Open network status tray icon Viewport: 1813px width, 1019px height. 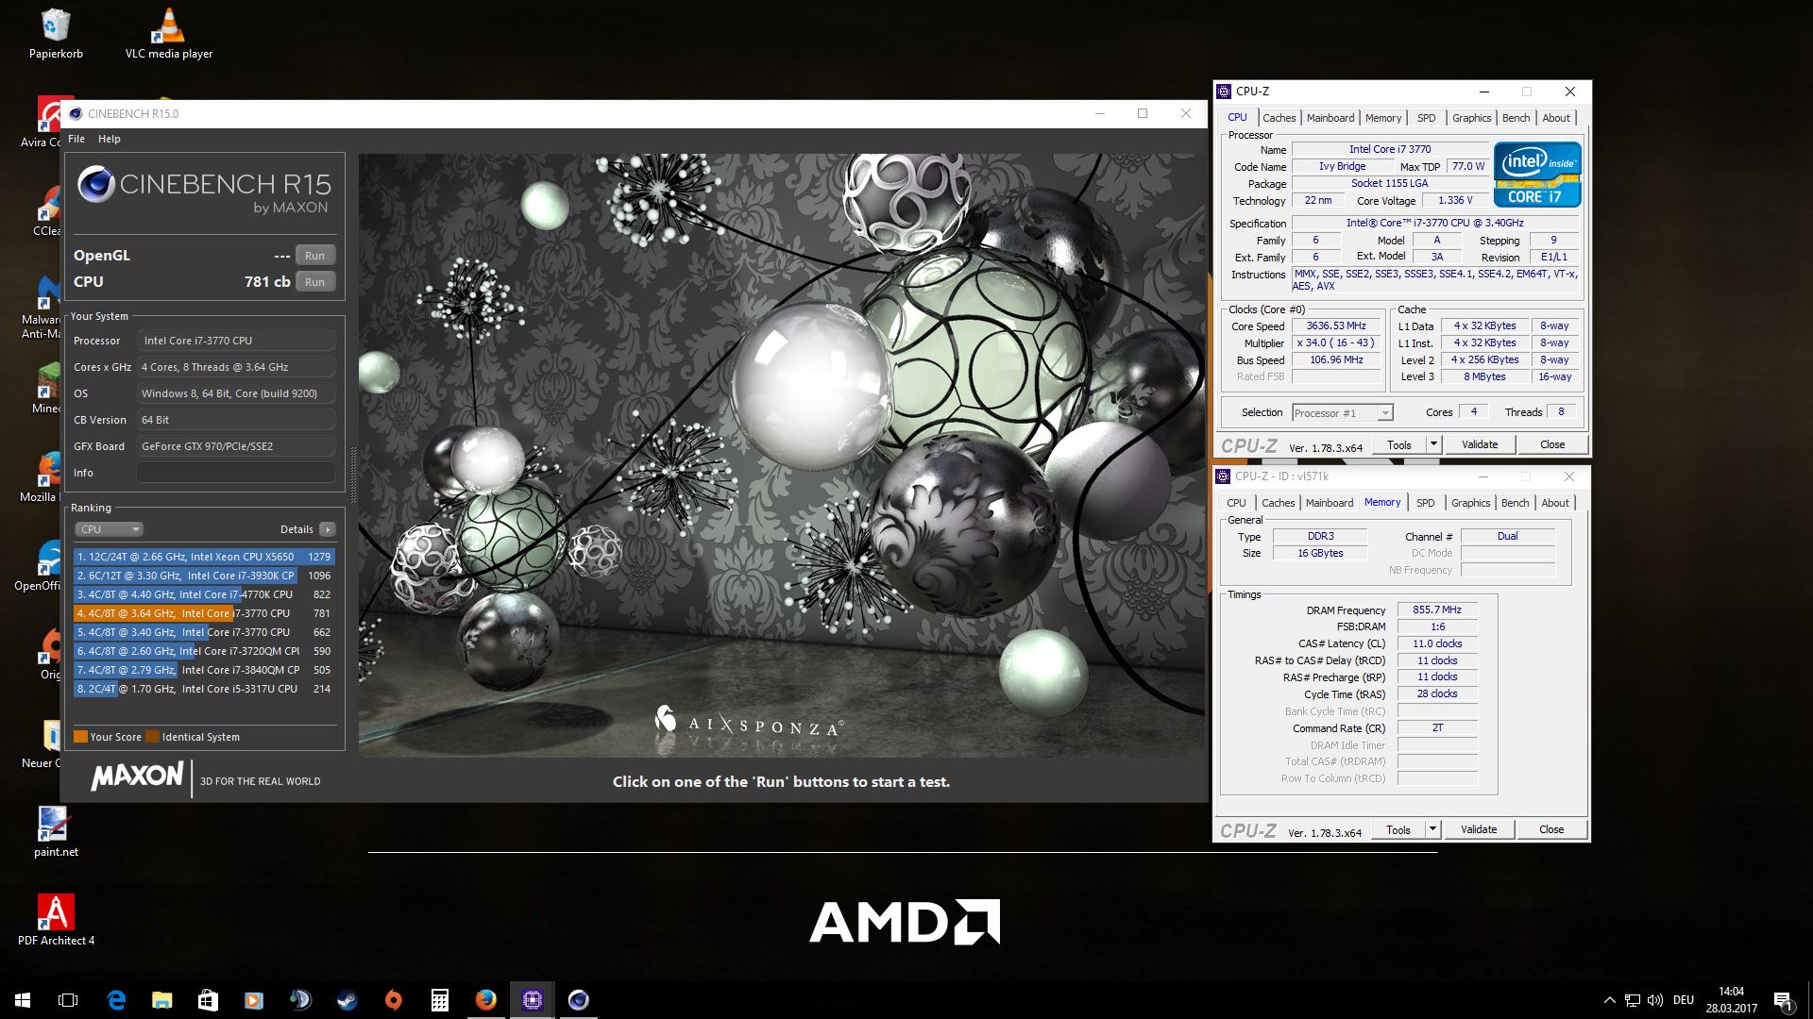pos(1633,1000)
